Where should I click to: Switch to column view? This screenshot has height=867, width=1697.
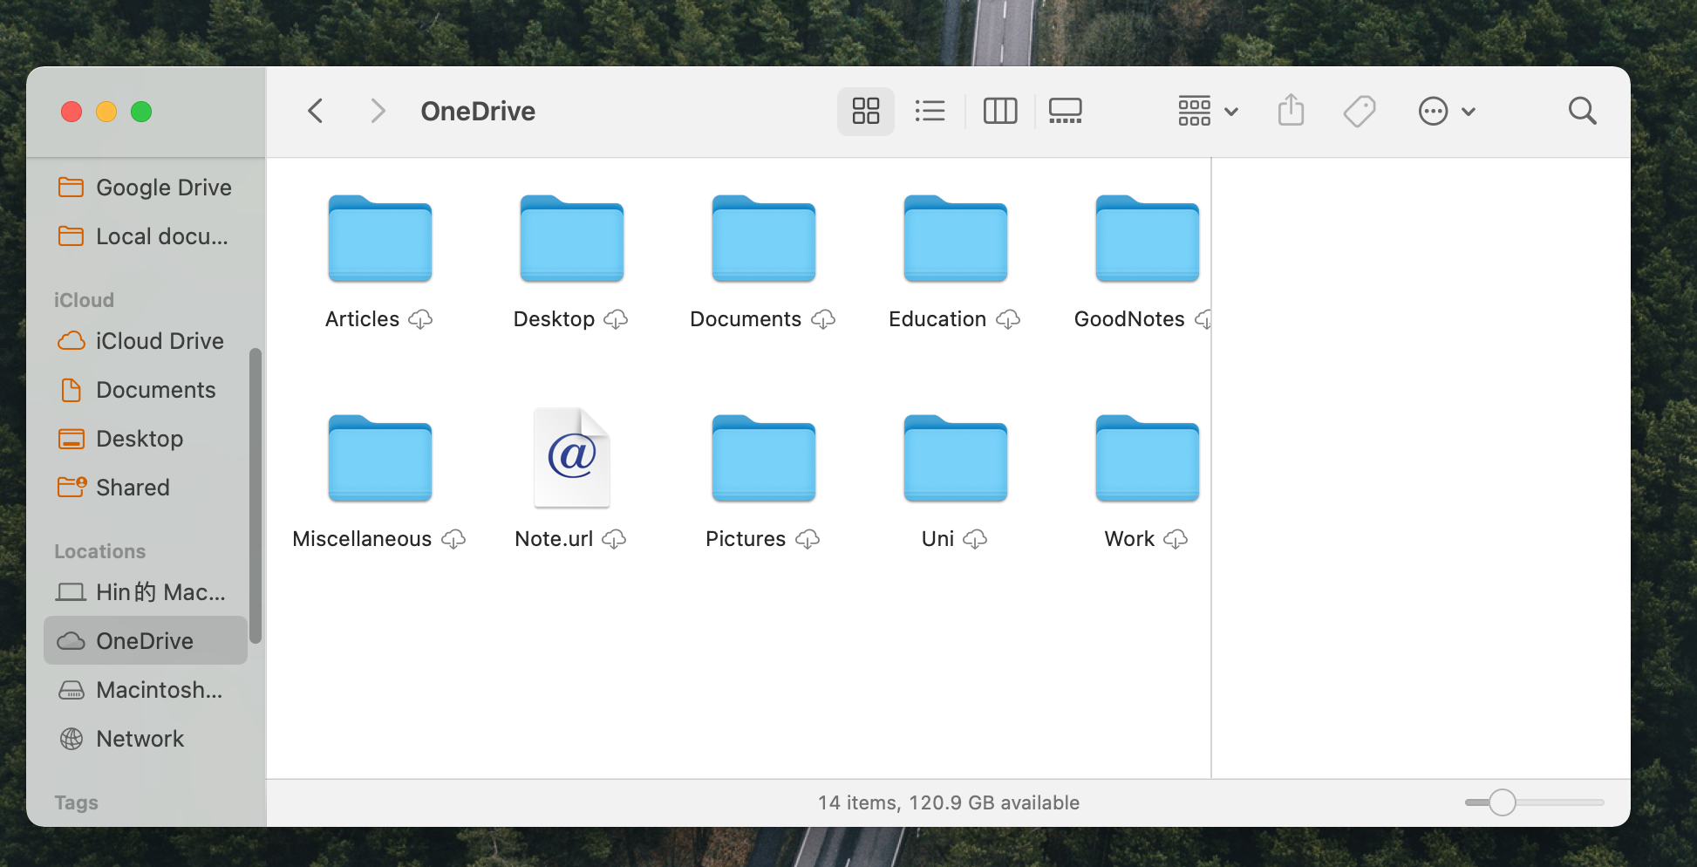(999, 111)
